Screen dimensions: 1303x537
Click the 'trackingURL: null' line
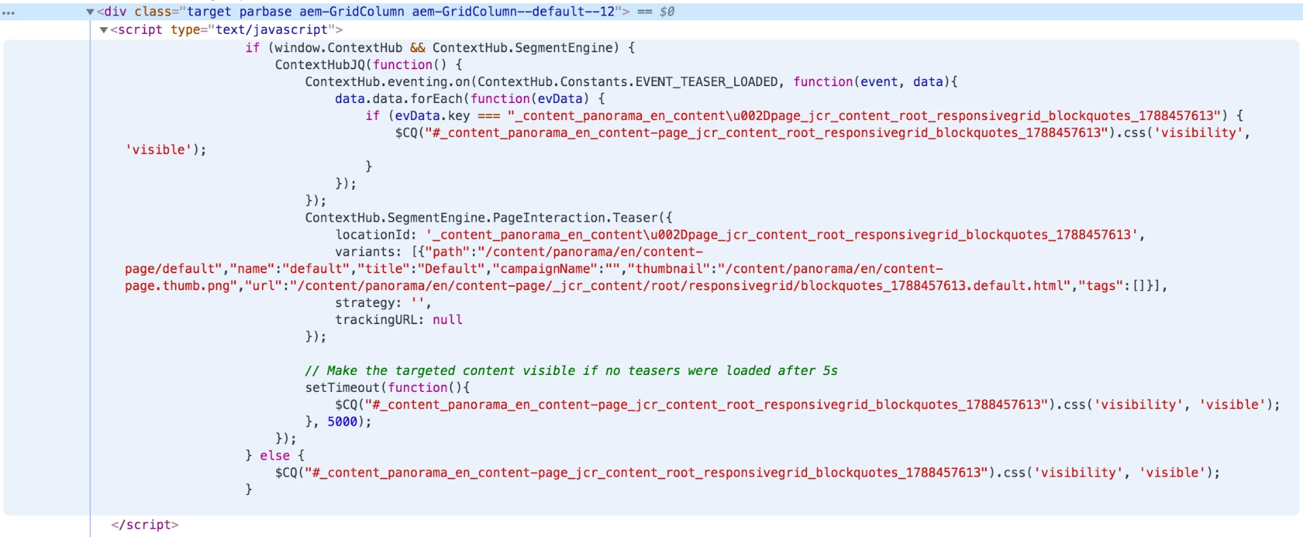click(398, 319)
